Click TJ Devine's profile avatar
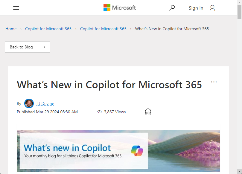This screenshot has height=174, width=242. [x=29, y=103]
